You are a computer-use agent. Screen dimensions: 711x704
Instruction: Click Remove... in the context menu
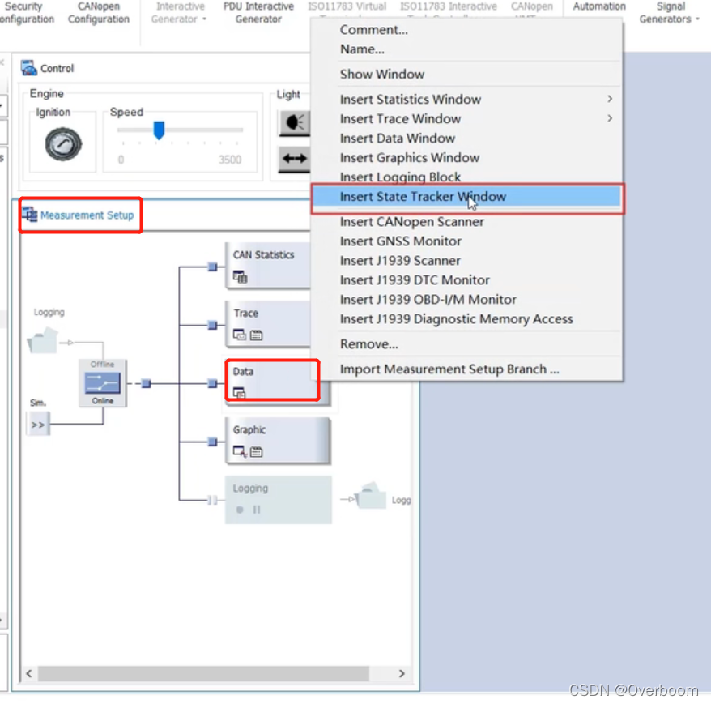point(467,344)
